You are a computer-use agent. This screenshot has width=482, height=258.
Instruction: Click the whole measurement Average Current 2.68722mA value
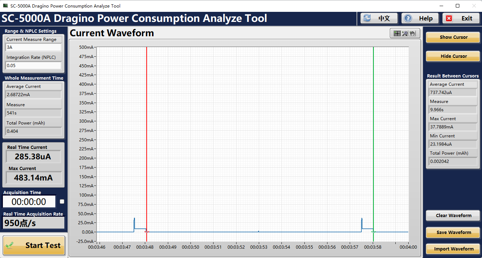[33, 95]
